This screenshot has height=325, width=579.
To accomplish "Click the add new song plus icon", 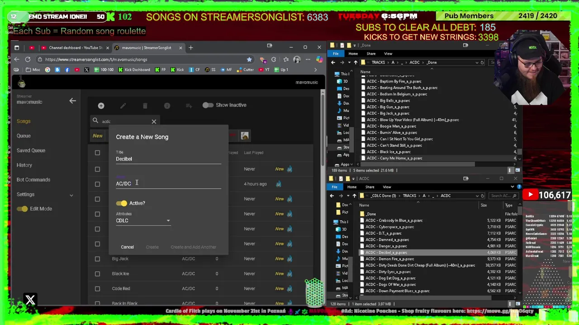I will 101,106.
